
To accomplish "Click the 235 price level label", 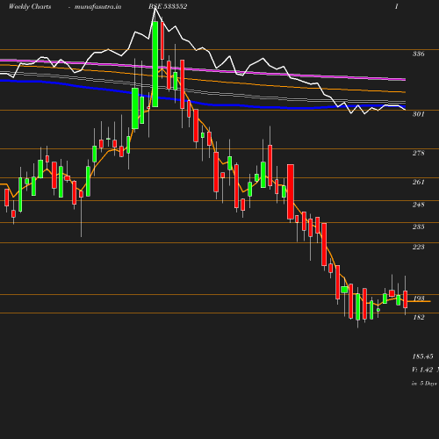I will click(418, 227).
